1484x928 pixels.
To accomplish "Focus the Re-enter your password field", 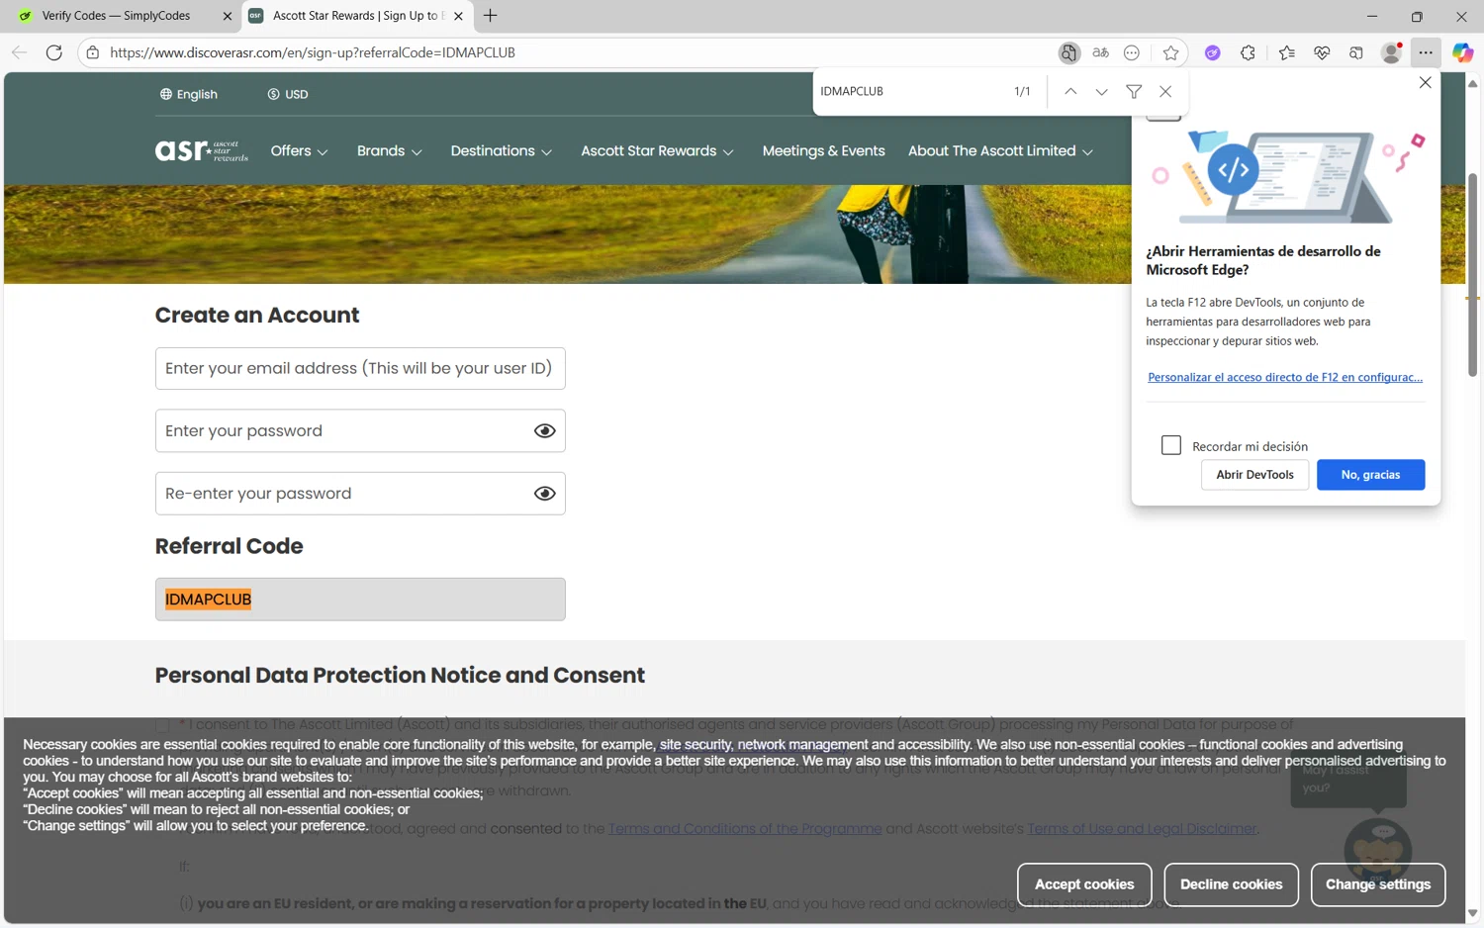I will click(360, 493).
